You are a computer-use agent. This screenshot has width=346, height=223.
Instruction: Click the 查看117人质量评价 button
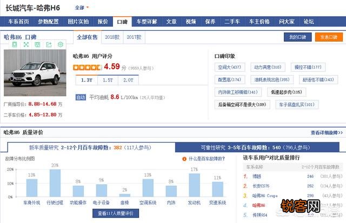pos(116,213)
